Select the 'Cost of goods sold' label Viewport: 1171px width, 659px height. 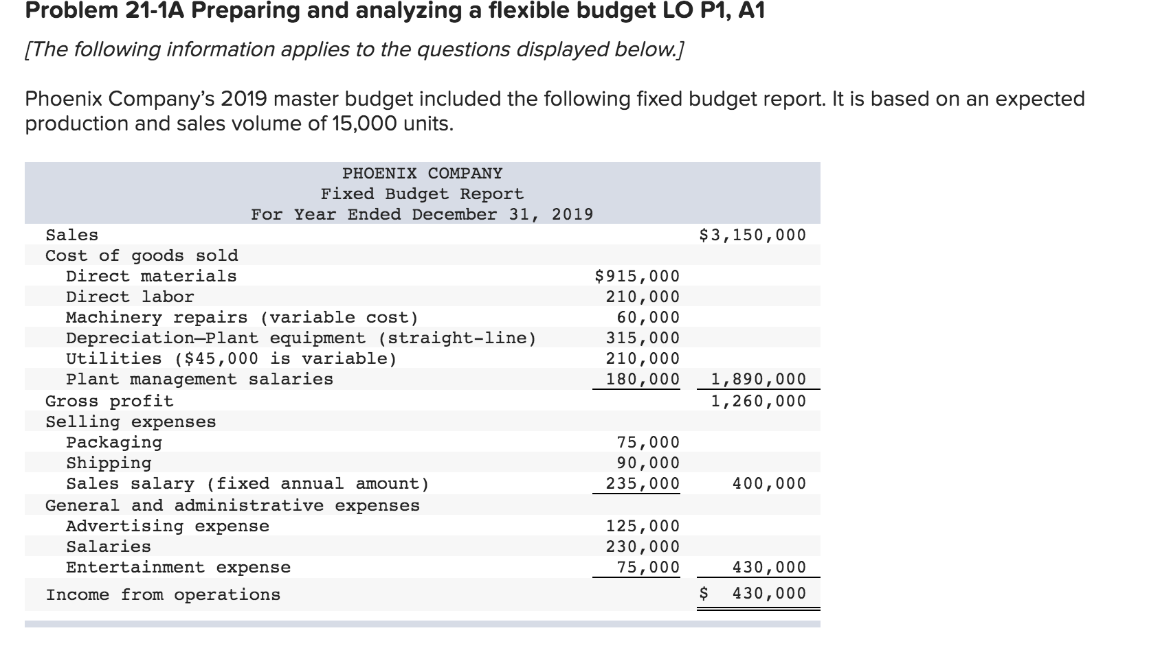(142, 256)
